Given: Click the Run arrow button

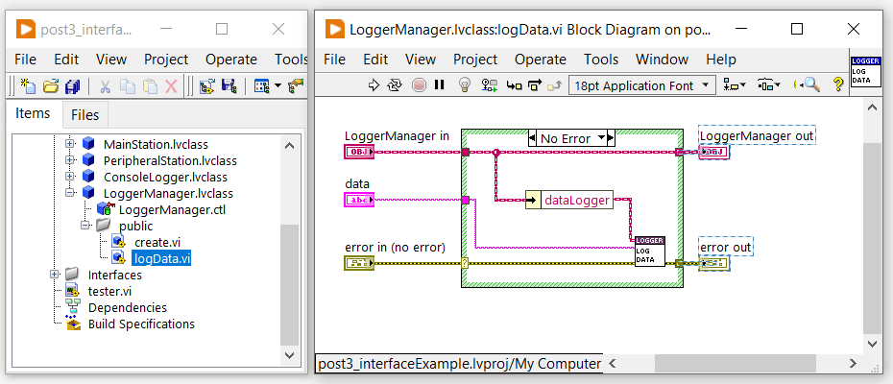Looking at the screenshot, I should 374,84.
